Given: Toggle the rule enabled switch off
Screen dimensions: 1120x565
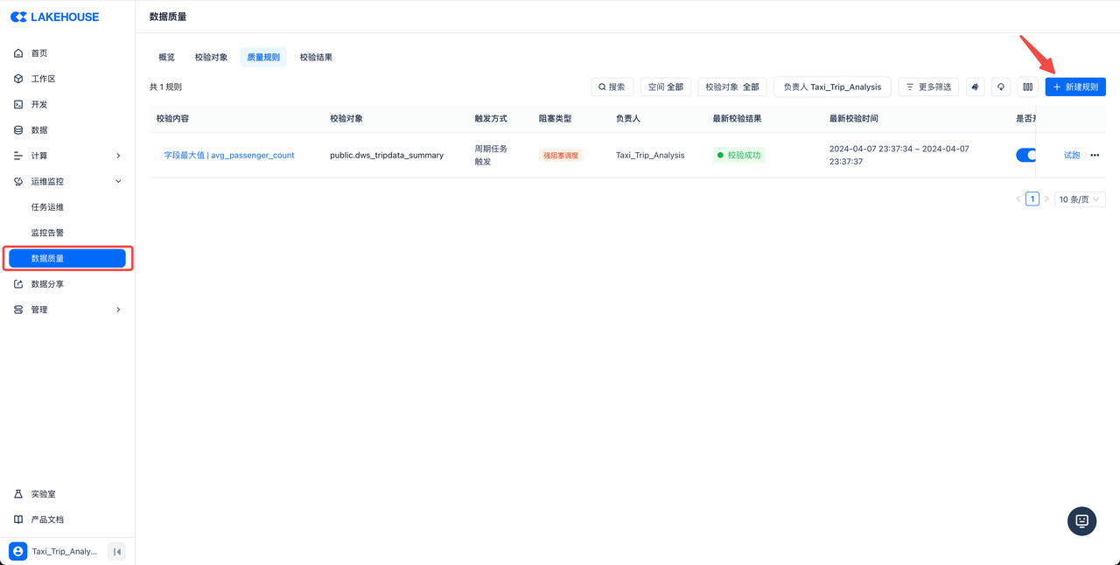Looking at the screenshot, I should [1025, 156].
